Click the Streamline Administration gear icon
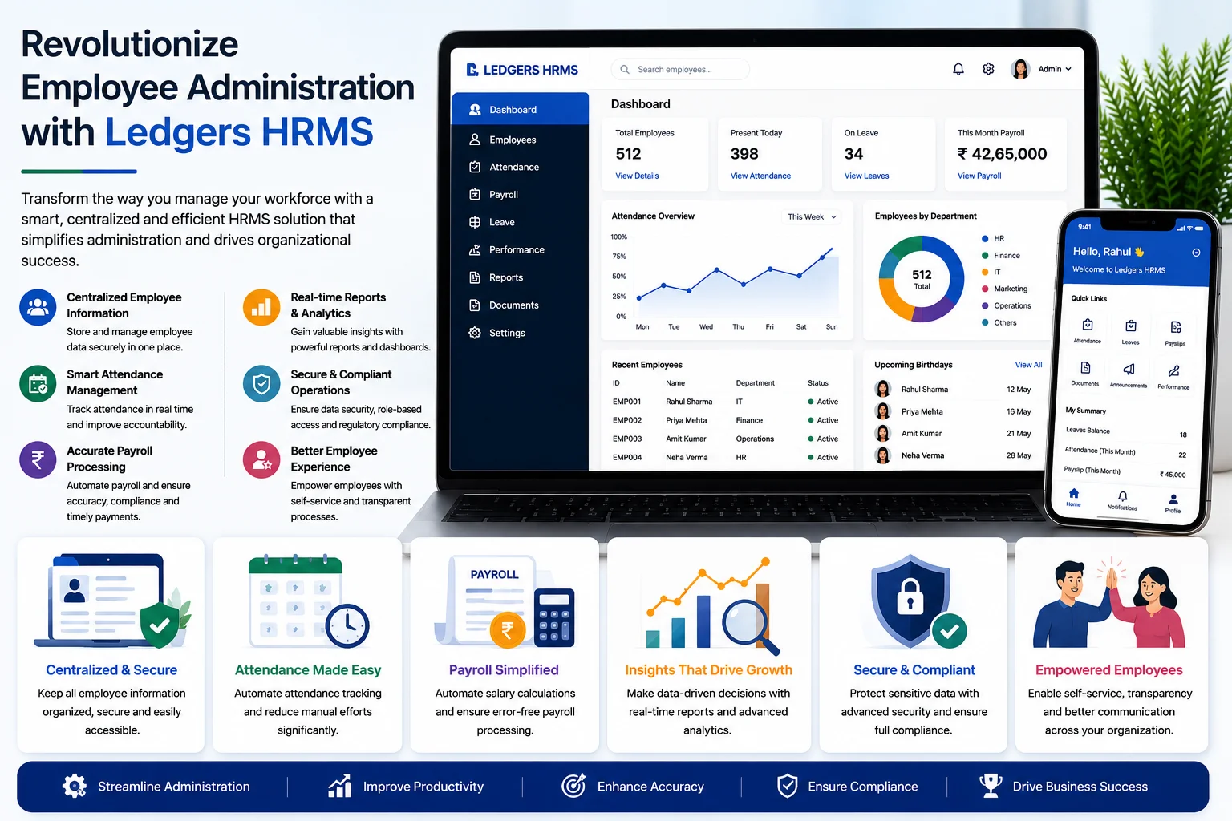1232x821 pixels. coord(75,787)
